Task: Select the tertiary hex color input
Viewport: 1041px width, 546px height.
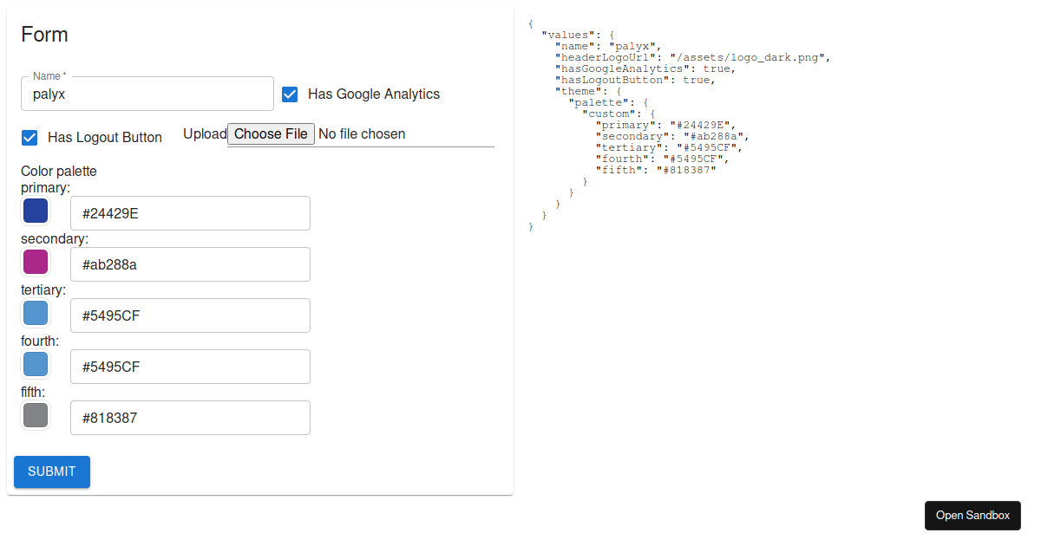Action: pos(190,315)
